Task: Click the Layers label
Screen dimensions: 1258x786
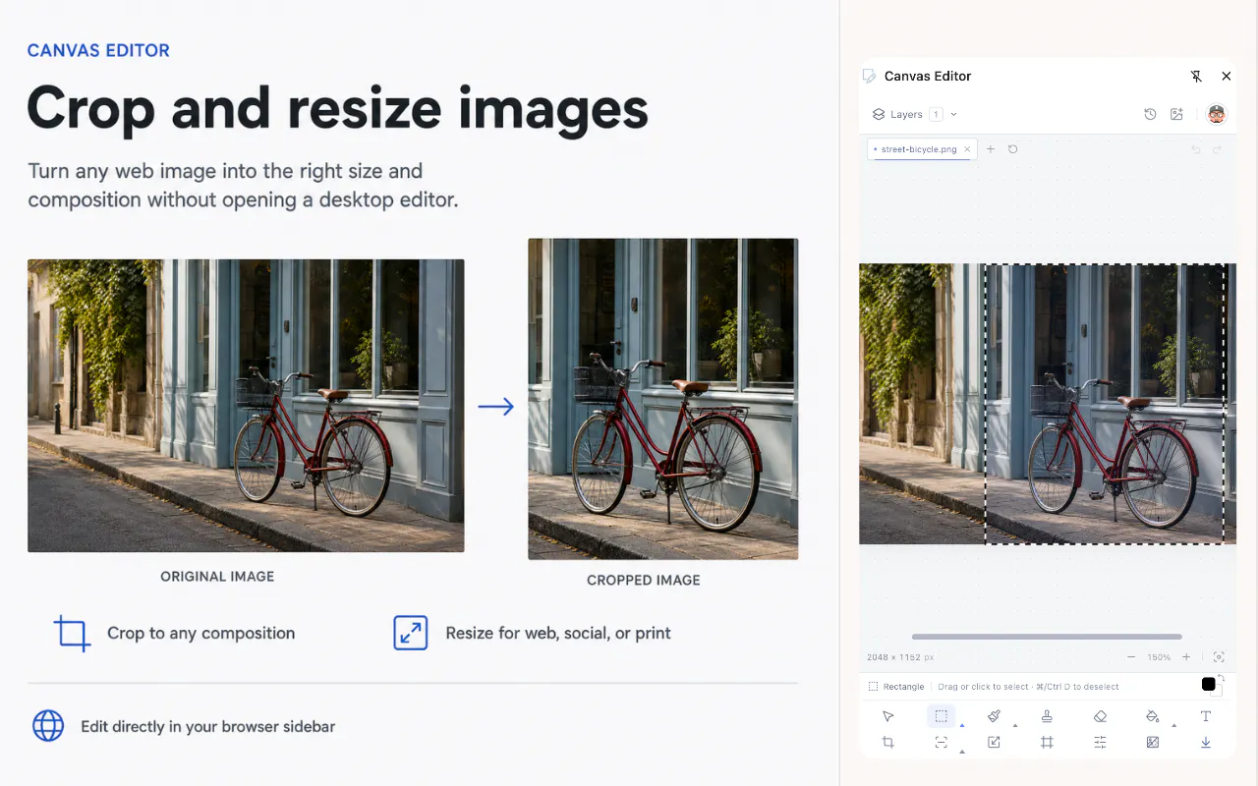Action: (906, 115)
